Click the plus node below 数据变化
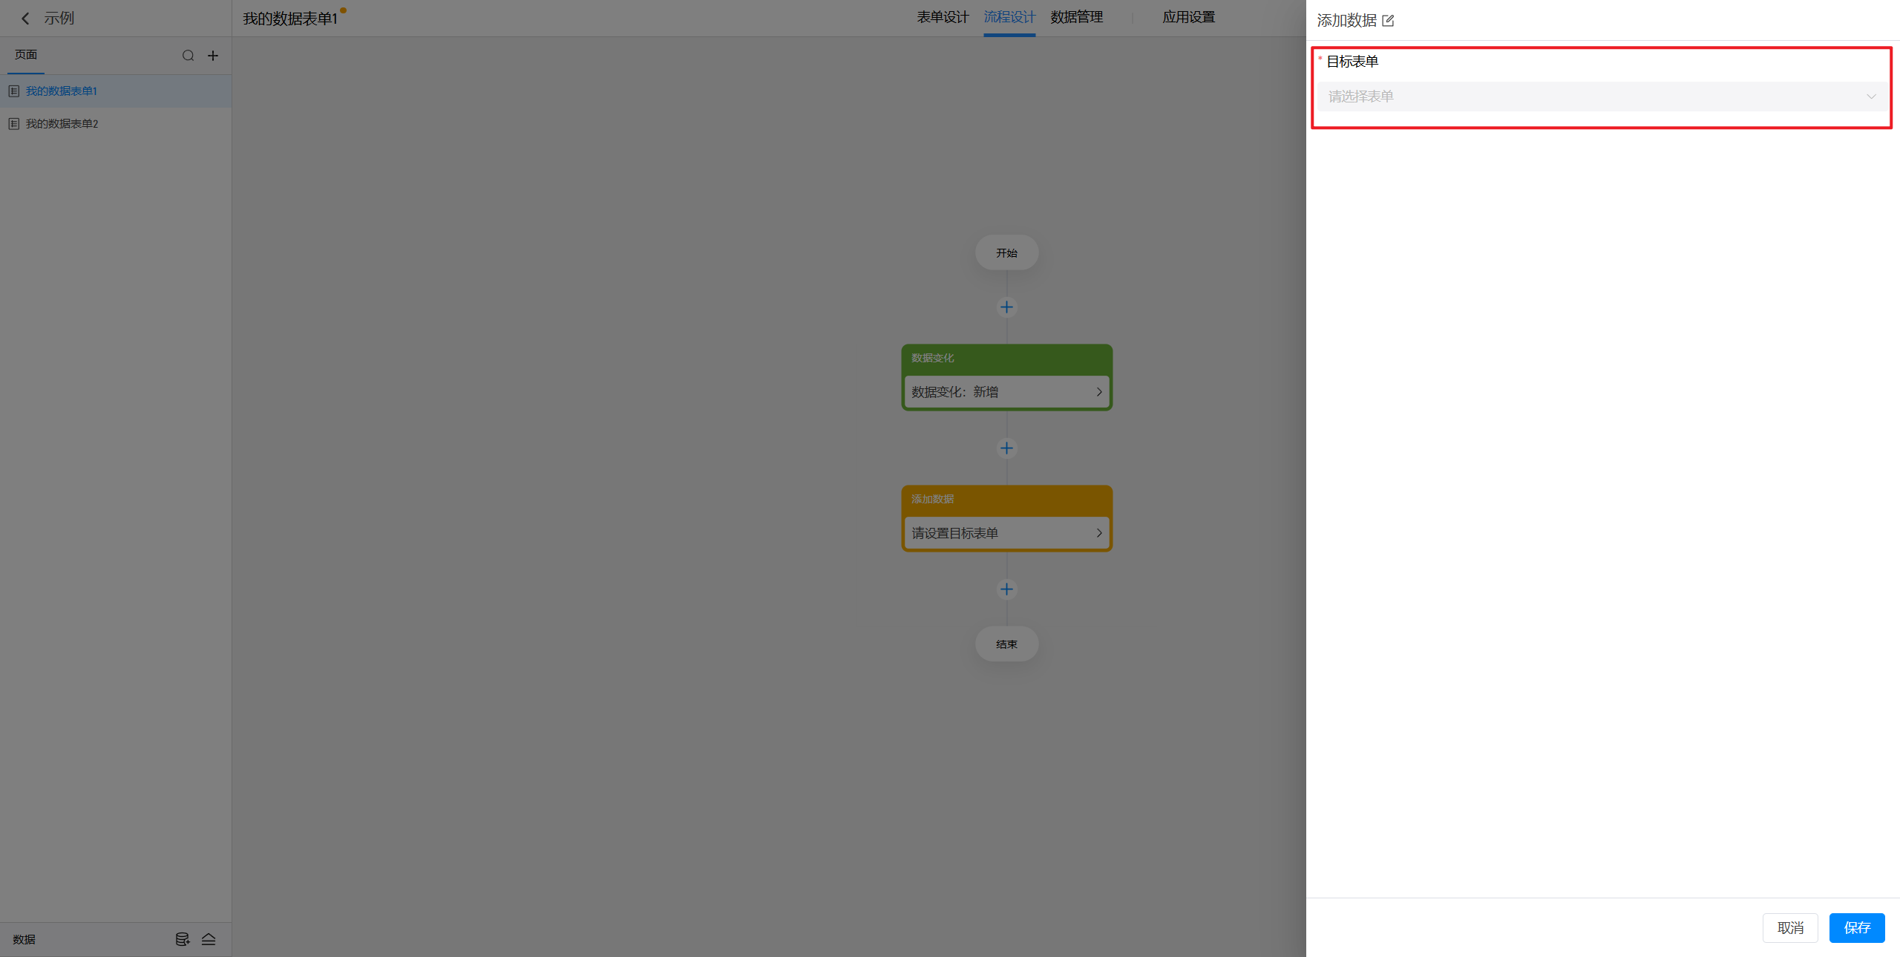The height and width of the screenshot is (957, 1900). point(1006,448)
